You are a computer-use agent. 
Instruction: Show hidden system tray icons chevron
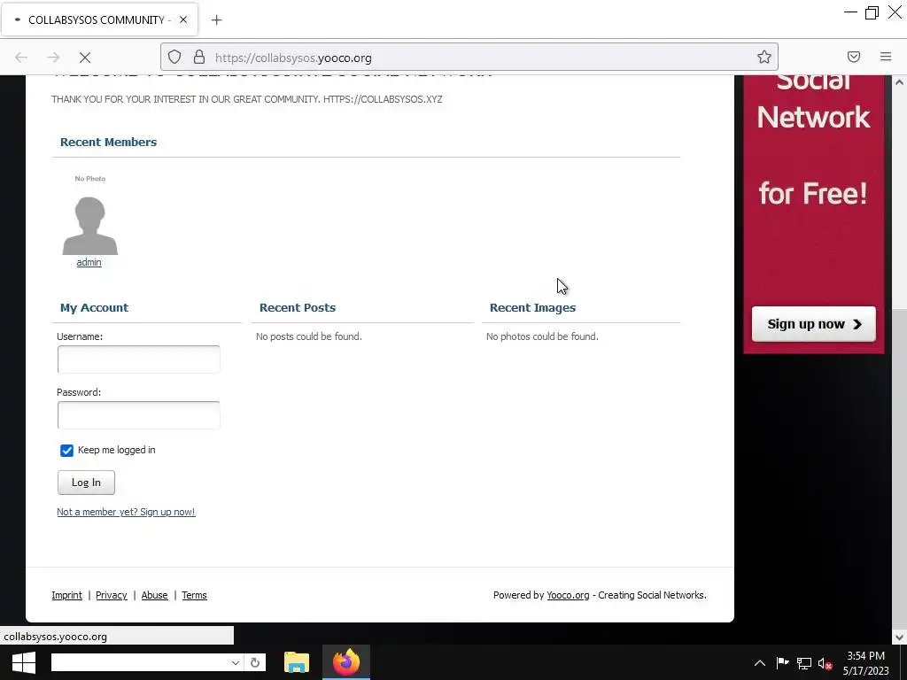coord(760,663)
